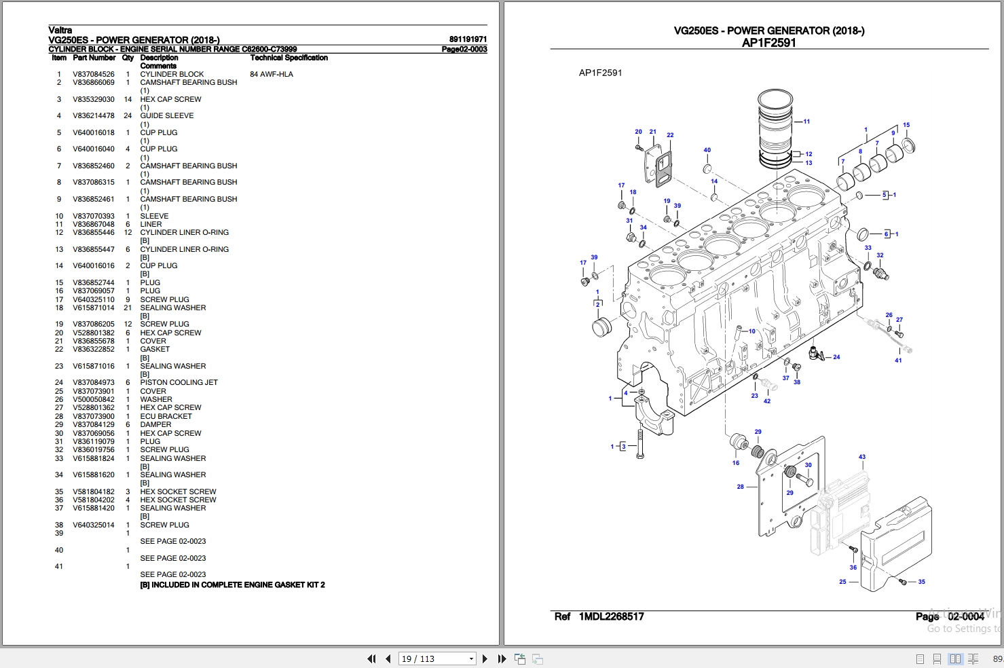
Task: Click part number V615881620
Action: pos(94,475)
